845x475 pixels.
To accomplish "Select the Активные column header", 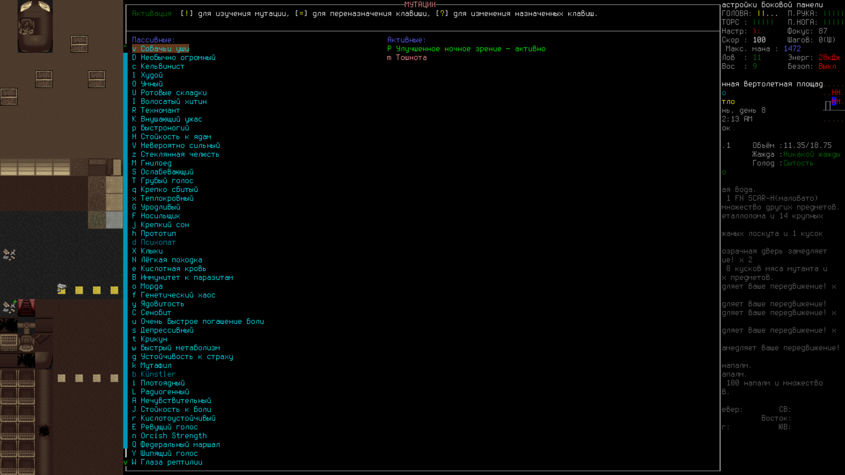I will 406,40.
